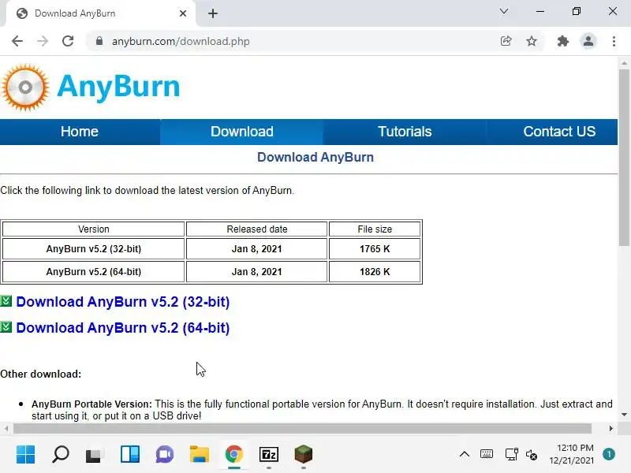631x473 pixels.
Task: Click release date in 32-bit row
Action: click(x=257, y=249)
